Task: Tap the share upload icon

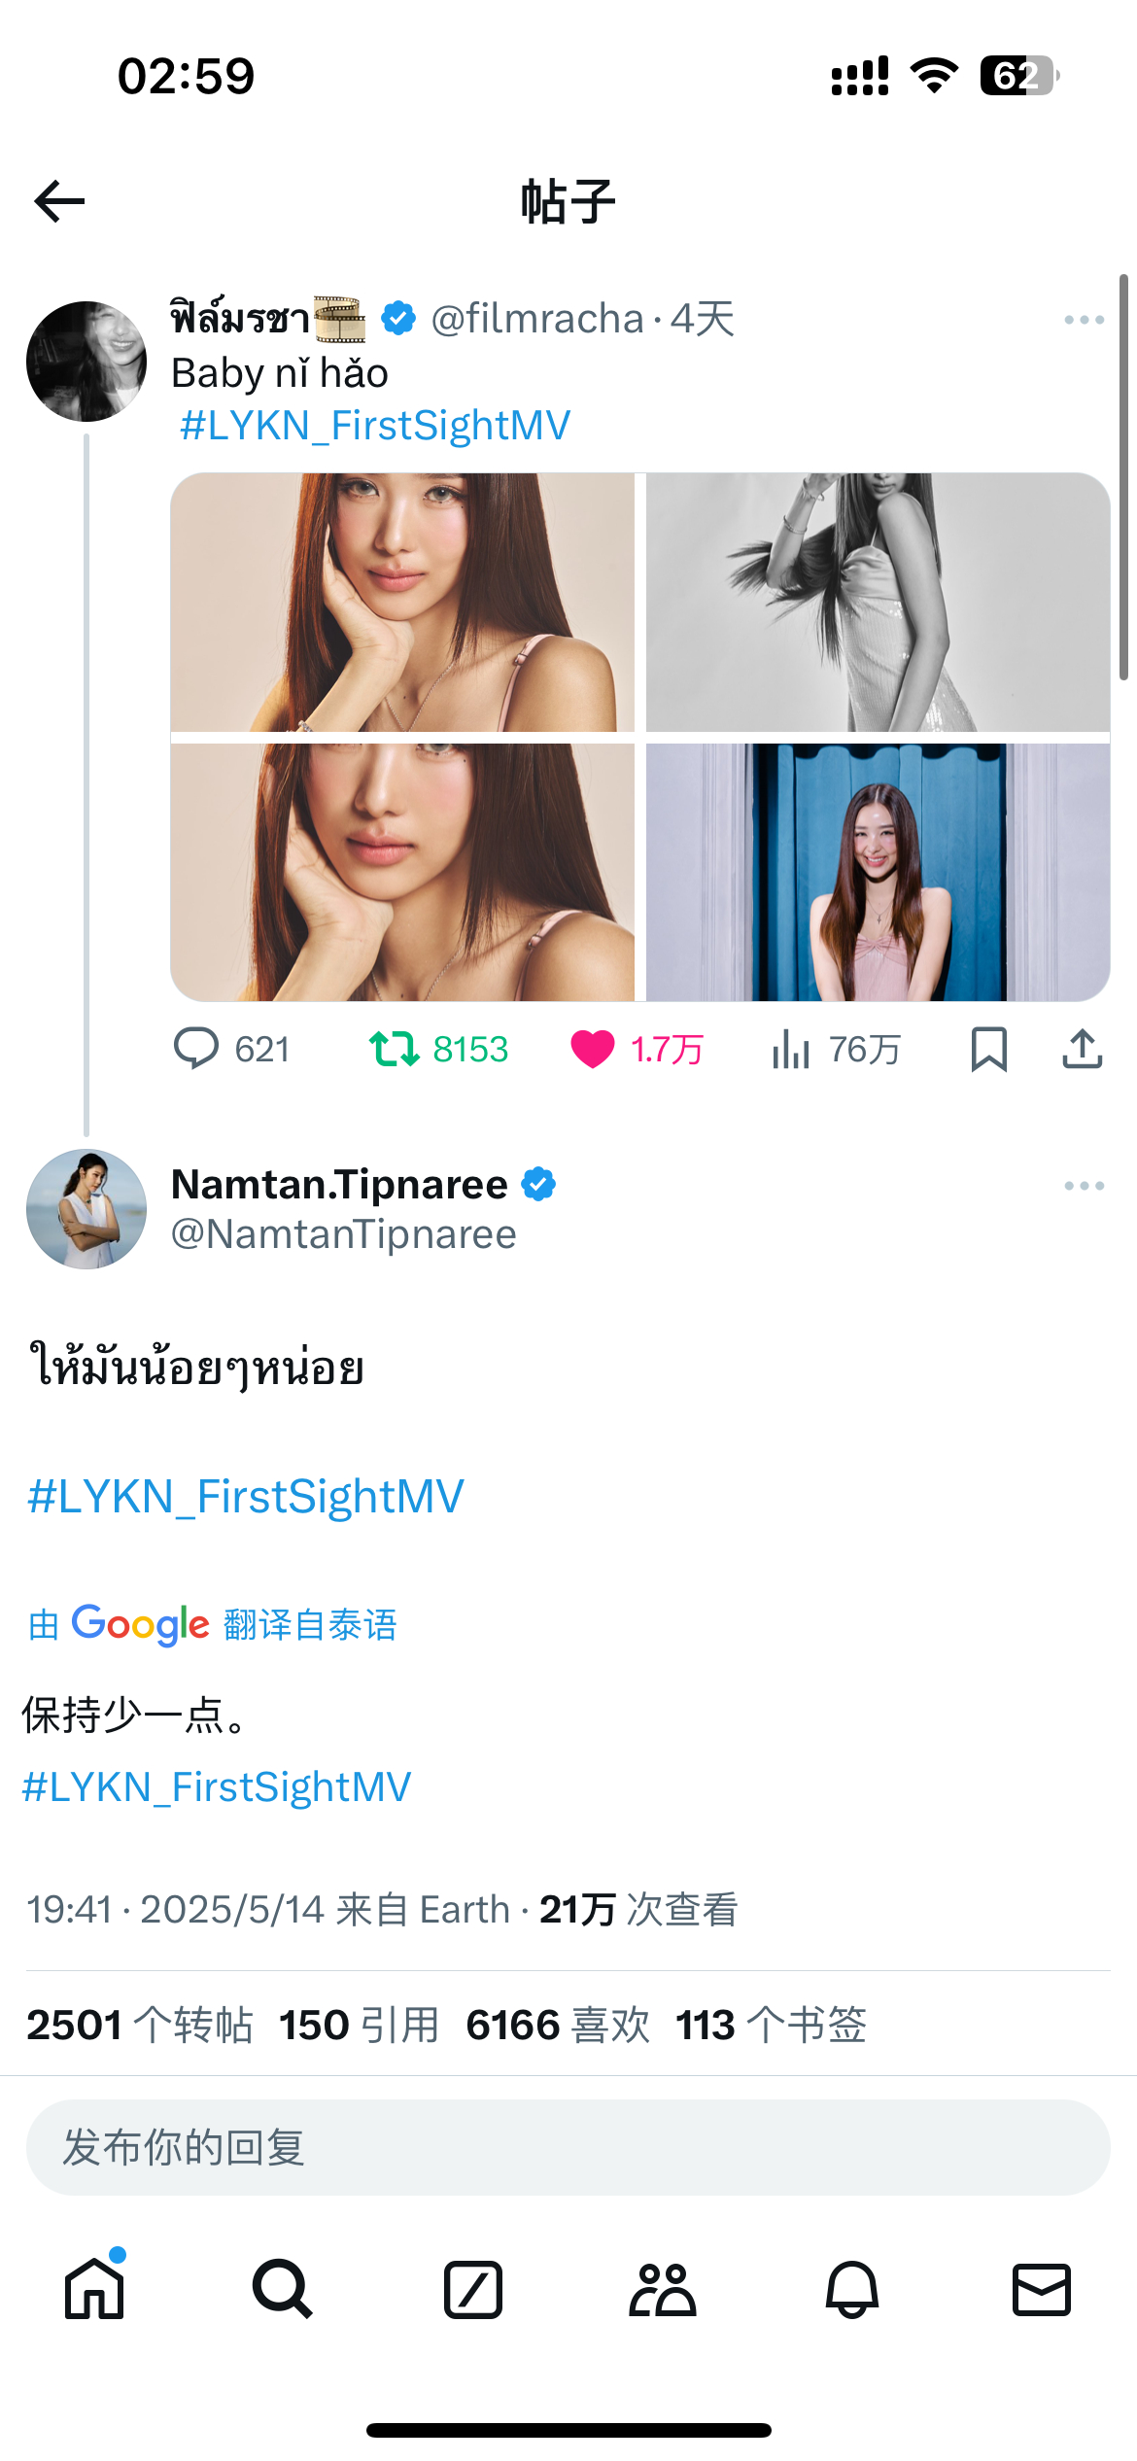Action: click(1082, 1049)
